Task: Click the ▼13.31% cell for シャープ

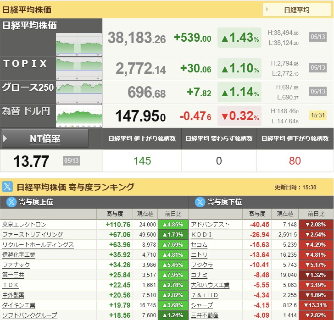Action: [316, 305]
